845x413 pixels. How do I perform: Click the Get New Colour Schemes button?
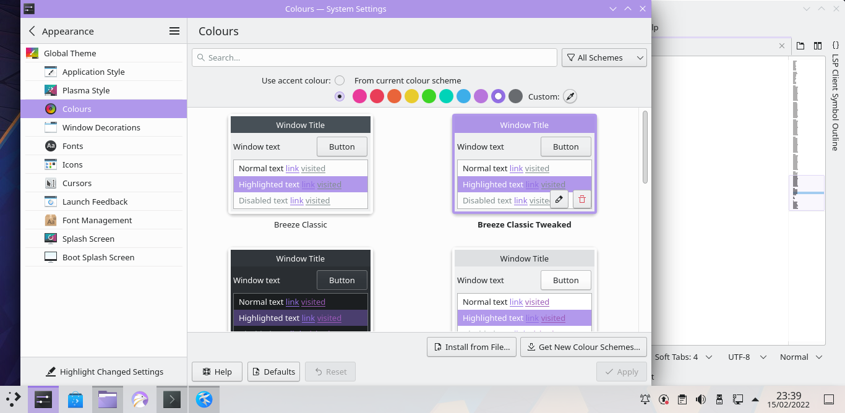point(583,347)
